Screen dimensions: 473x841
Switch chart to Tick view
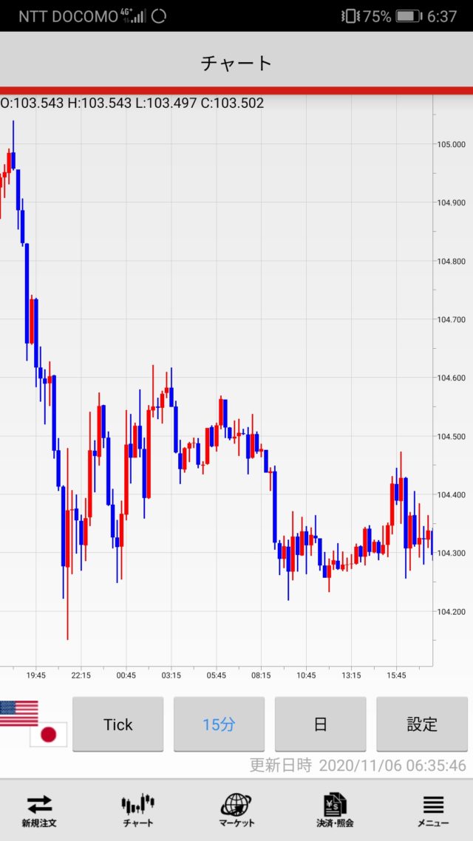pos(118,724)
